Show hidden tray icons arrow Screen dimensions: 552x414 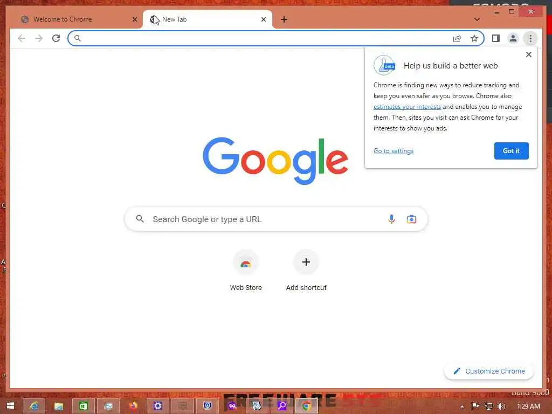click(x=462, y=406)
